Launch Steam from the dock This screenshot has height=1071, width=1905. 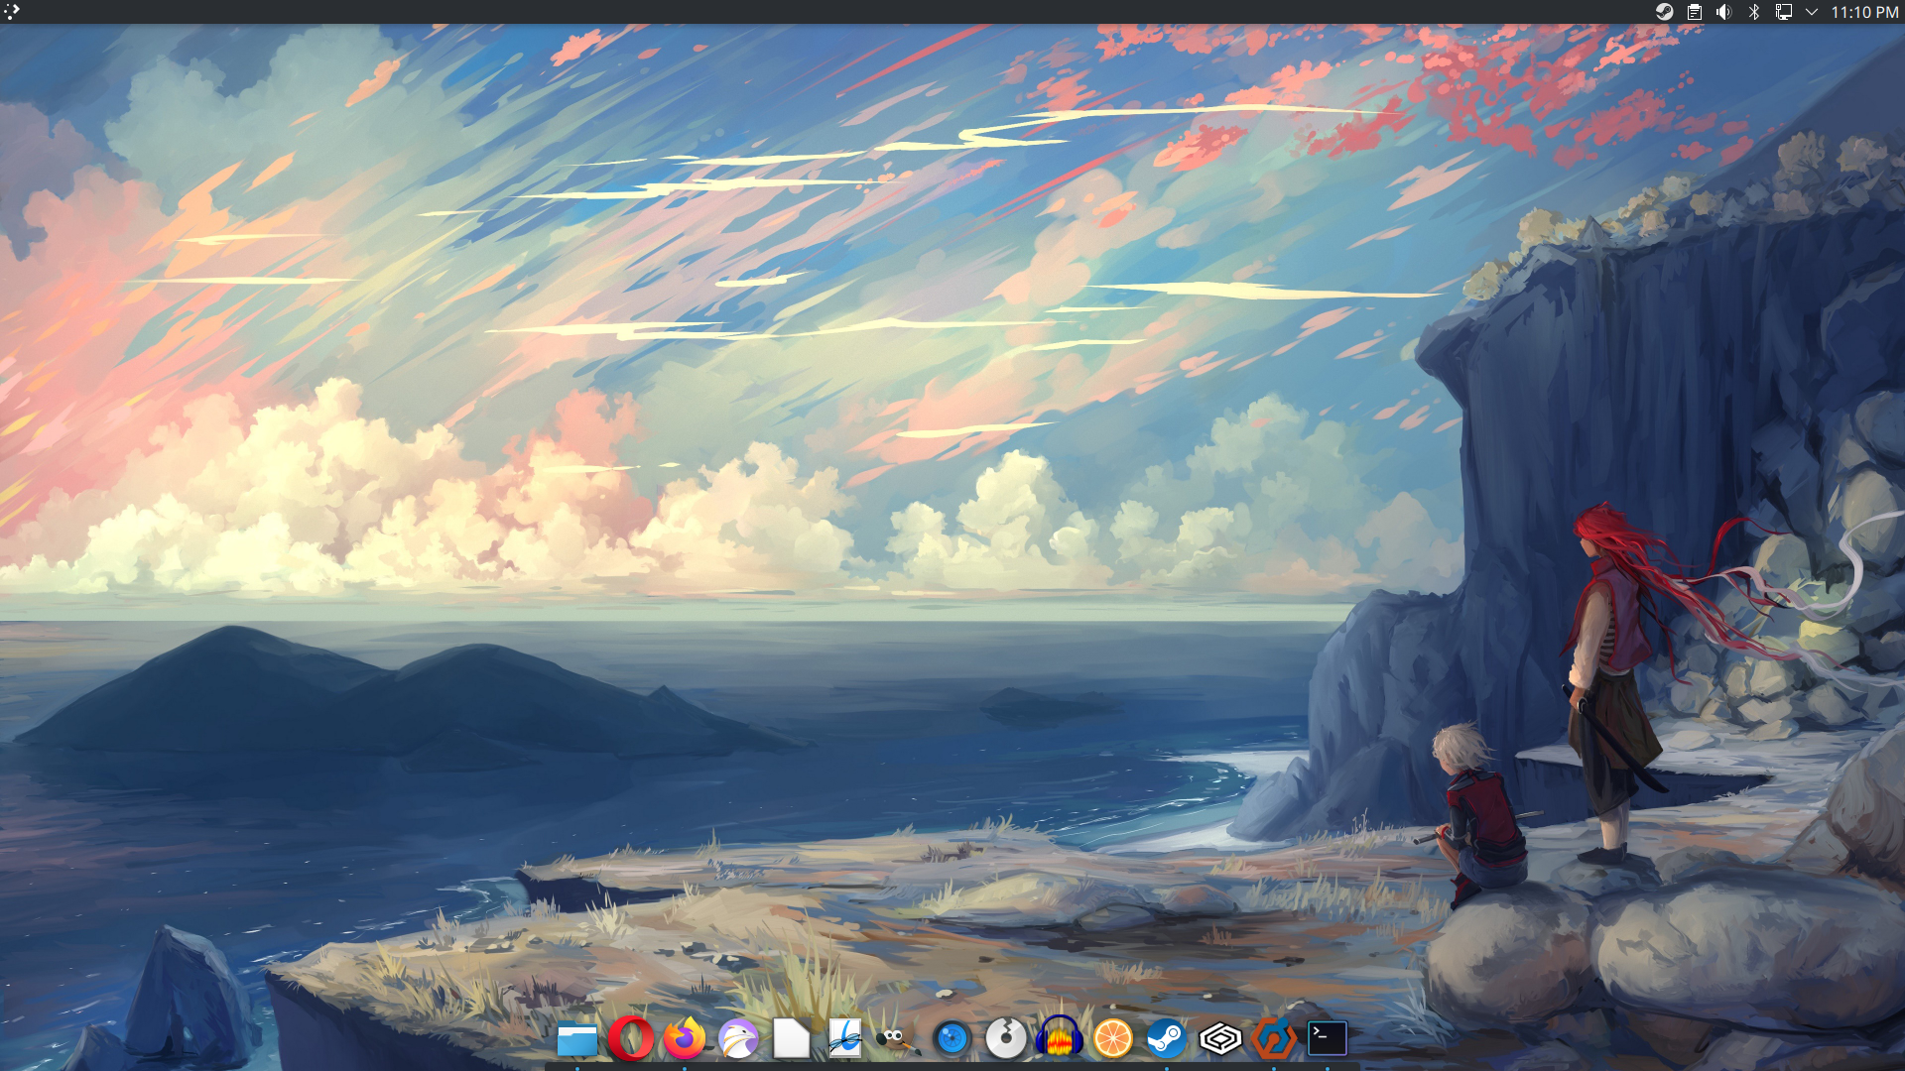pos(1167,1039)
